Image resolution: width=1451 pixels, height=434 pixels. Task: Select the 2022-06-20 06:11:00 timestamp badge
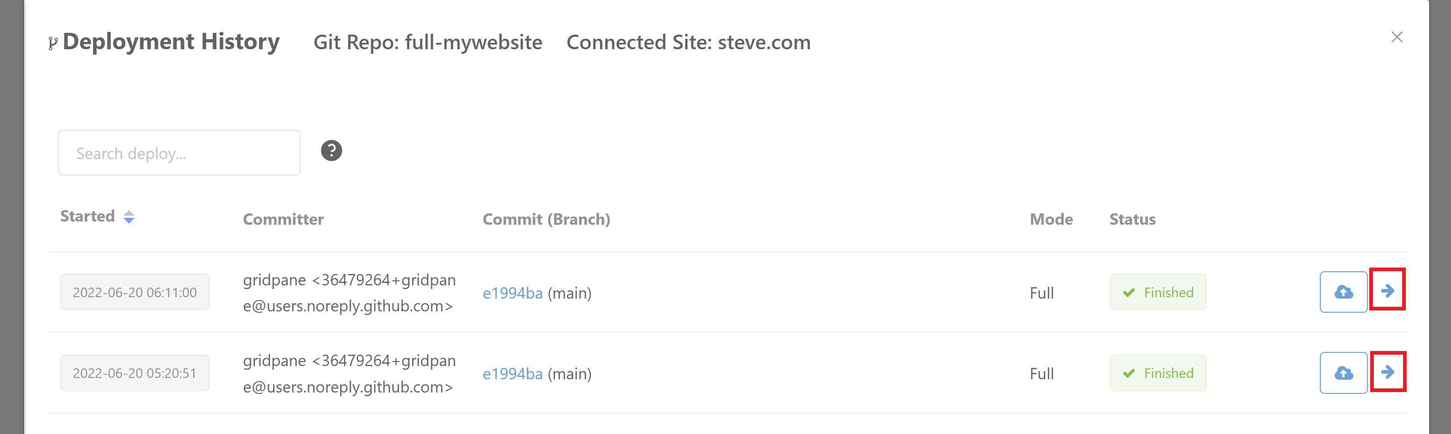tap(135, 292)
